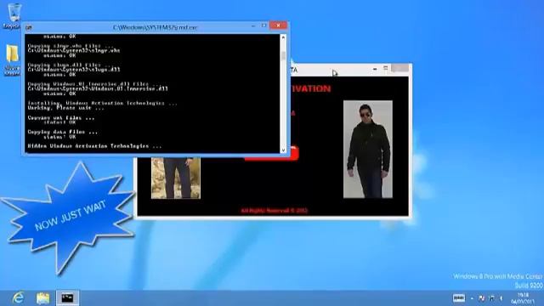Maximize the cmd.exe window

[x=264, y=25]
